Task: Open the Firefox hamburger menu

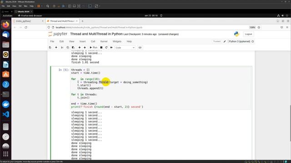Action: pos(287,27)
